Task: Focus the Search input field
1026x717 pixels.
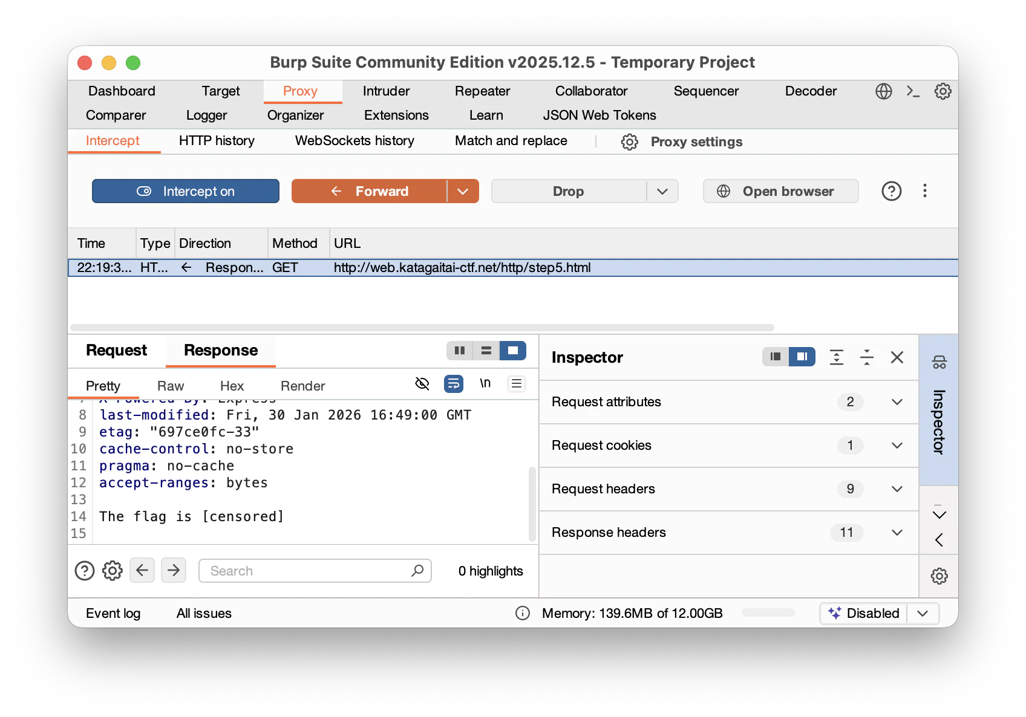Action: tap(315, 571)
